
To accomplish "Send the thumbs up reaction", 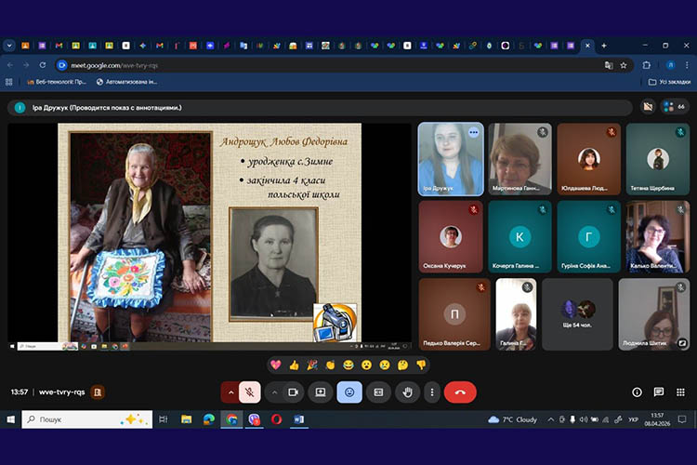I will pos(294,365).
